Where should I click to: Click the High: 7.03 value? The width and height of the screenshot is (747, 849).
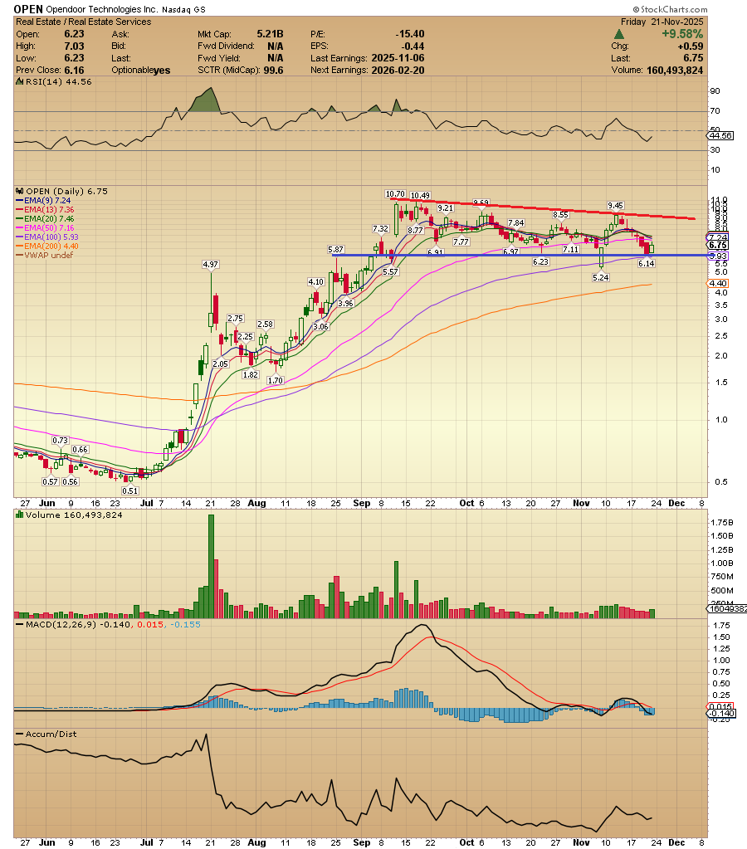point(74,46)
